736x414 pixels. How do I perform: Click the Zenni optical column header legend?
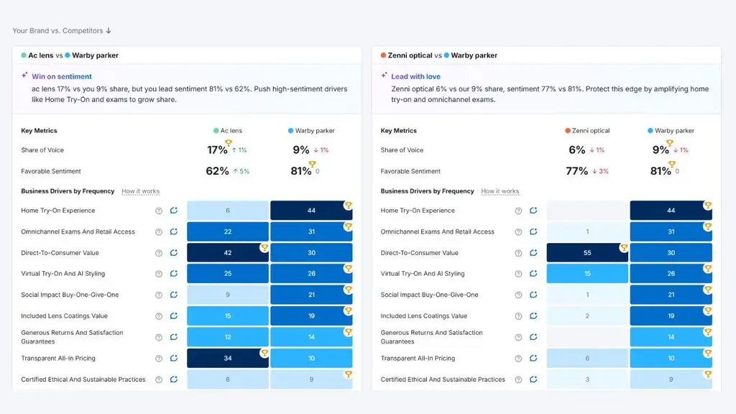click(587, 131)
